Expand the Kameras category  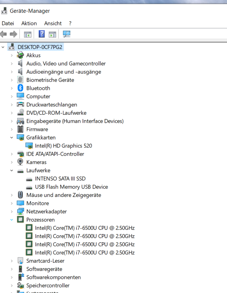[12, 162]
